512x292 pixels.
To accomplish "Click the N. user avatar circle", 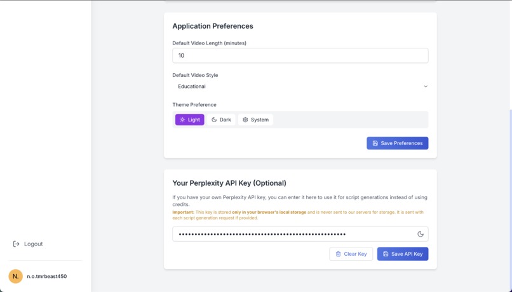I will (16, 276).
